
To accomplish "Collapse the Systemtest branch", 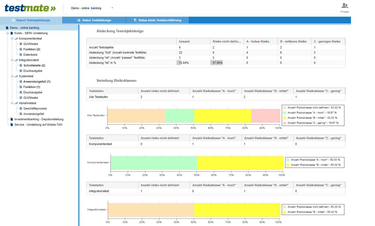I will coord(12,76).
